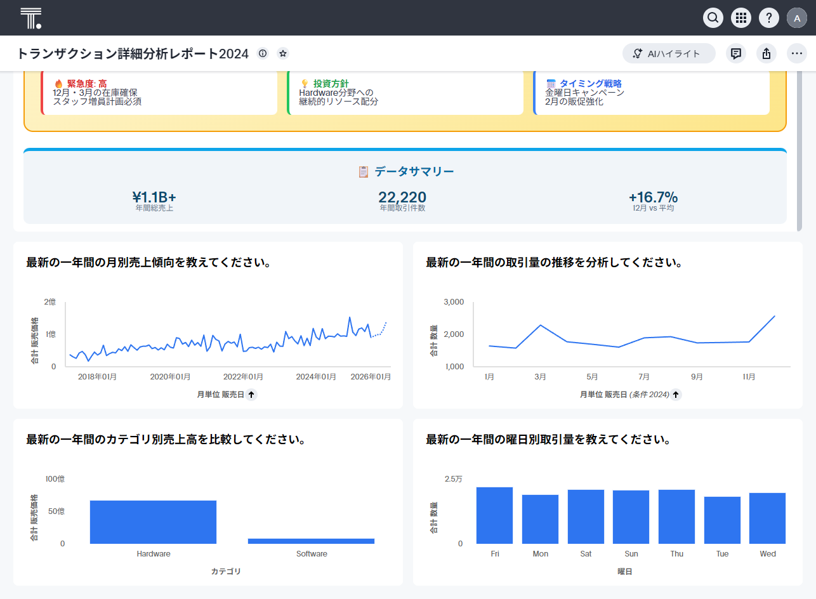Screen dimensions: 816x599
Task: Click the note panel vertical scrollbar
Action: pyautogui.click(x=800, y=152)
